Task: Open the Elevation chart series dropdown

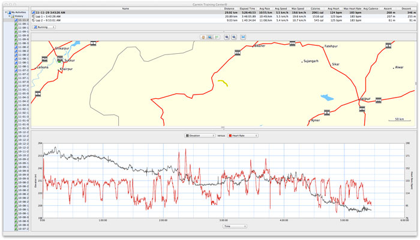Action: [200, 136]
